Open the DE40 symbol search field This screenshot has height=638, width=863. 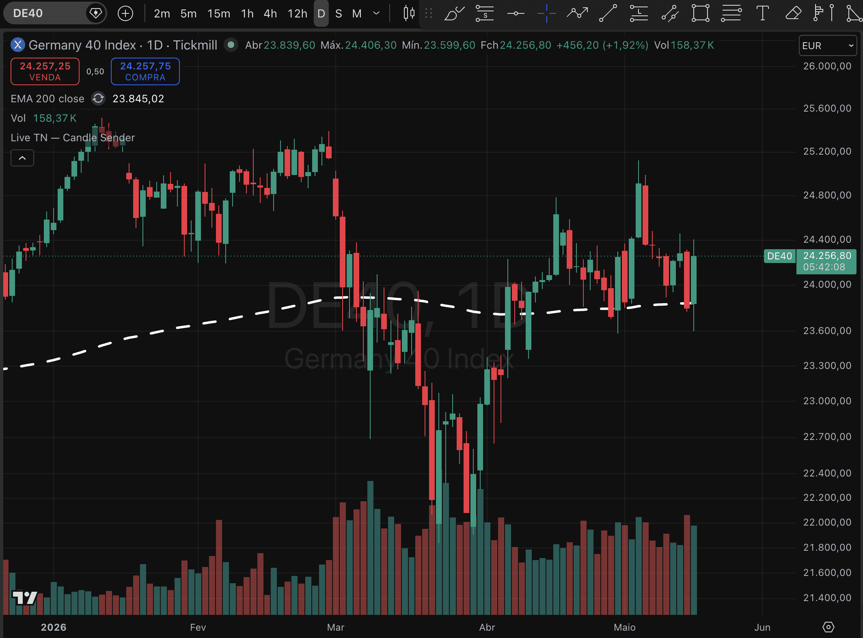tap(45, 13)
